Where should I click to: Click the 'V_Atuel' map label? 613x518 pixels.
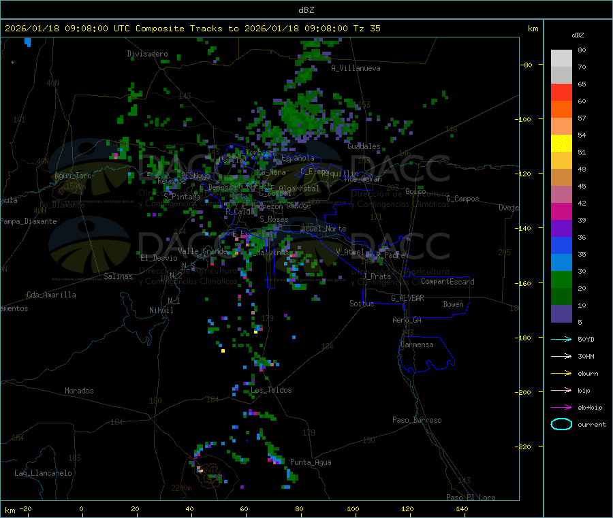pos(350,252)
